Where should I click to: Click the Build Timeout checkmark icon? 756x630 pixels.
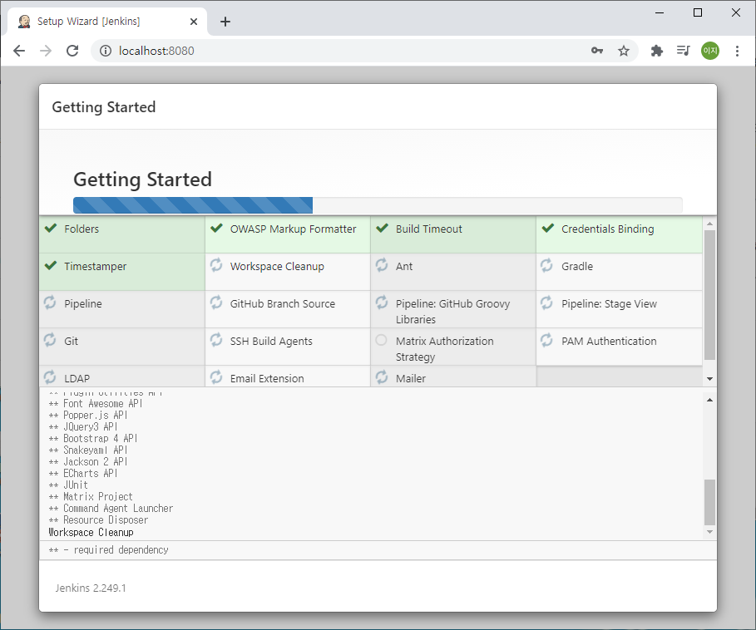tap(383, 228)
